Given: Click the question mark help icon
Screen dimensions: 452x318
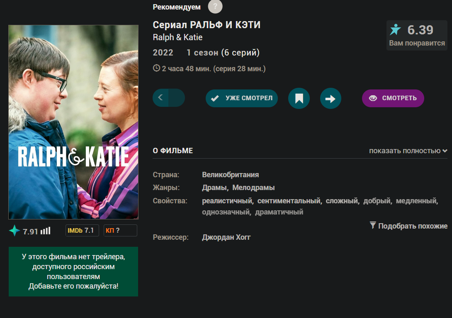Looking at the screenshot, I should [215, 6].
